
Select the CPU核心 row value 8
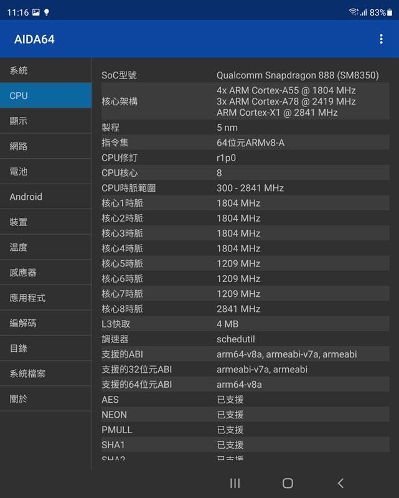tap(219, 173)
